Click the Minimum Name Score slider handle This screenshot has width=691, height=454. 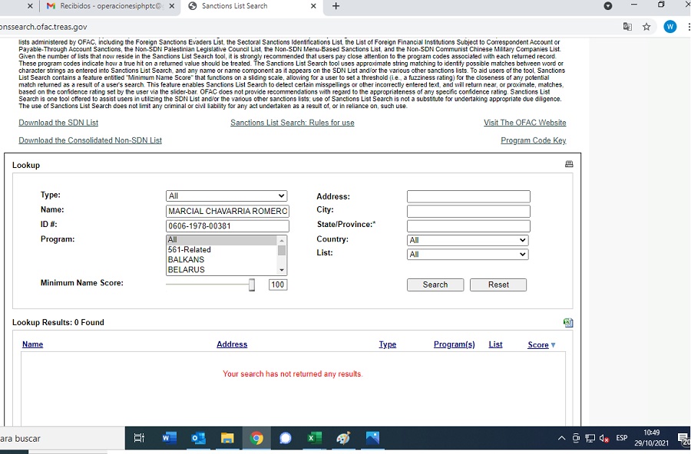click(251, 285)
